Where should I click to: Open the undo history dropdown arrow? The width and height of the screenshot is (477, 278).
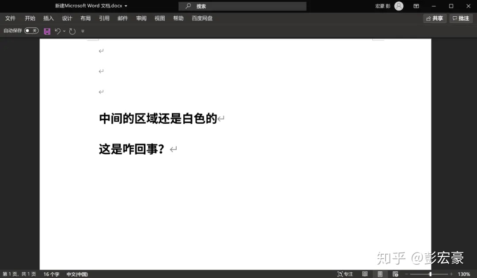[x=64, y=31]
